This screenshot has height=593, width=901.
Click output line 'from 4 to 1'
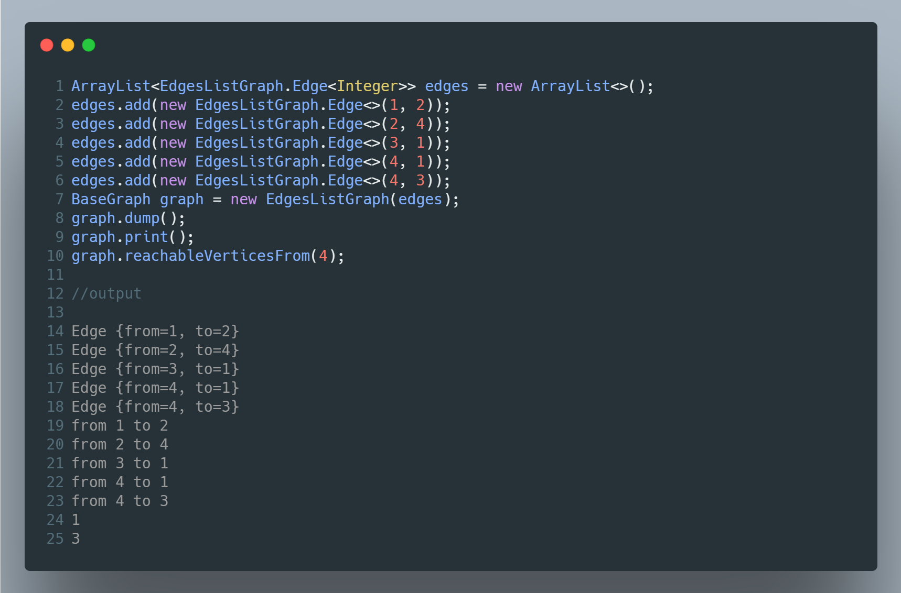tap(120, 482)
